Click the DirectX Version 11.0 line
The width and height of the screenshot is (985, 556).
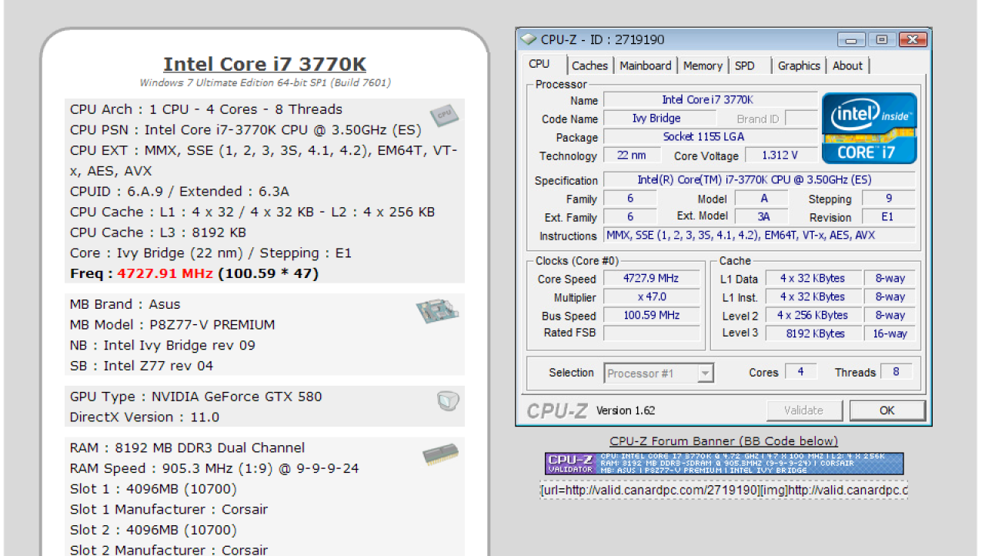[145, 417]
